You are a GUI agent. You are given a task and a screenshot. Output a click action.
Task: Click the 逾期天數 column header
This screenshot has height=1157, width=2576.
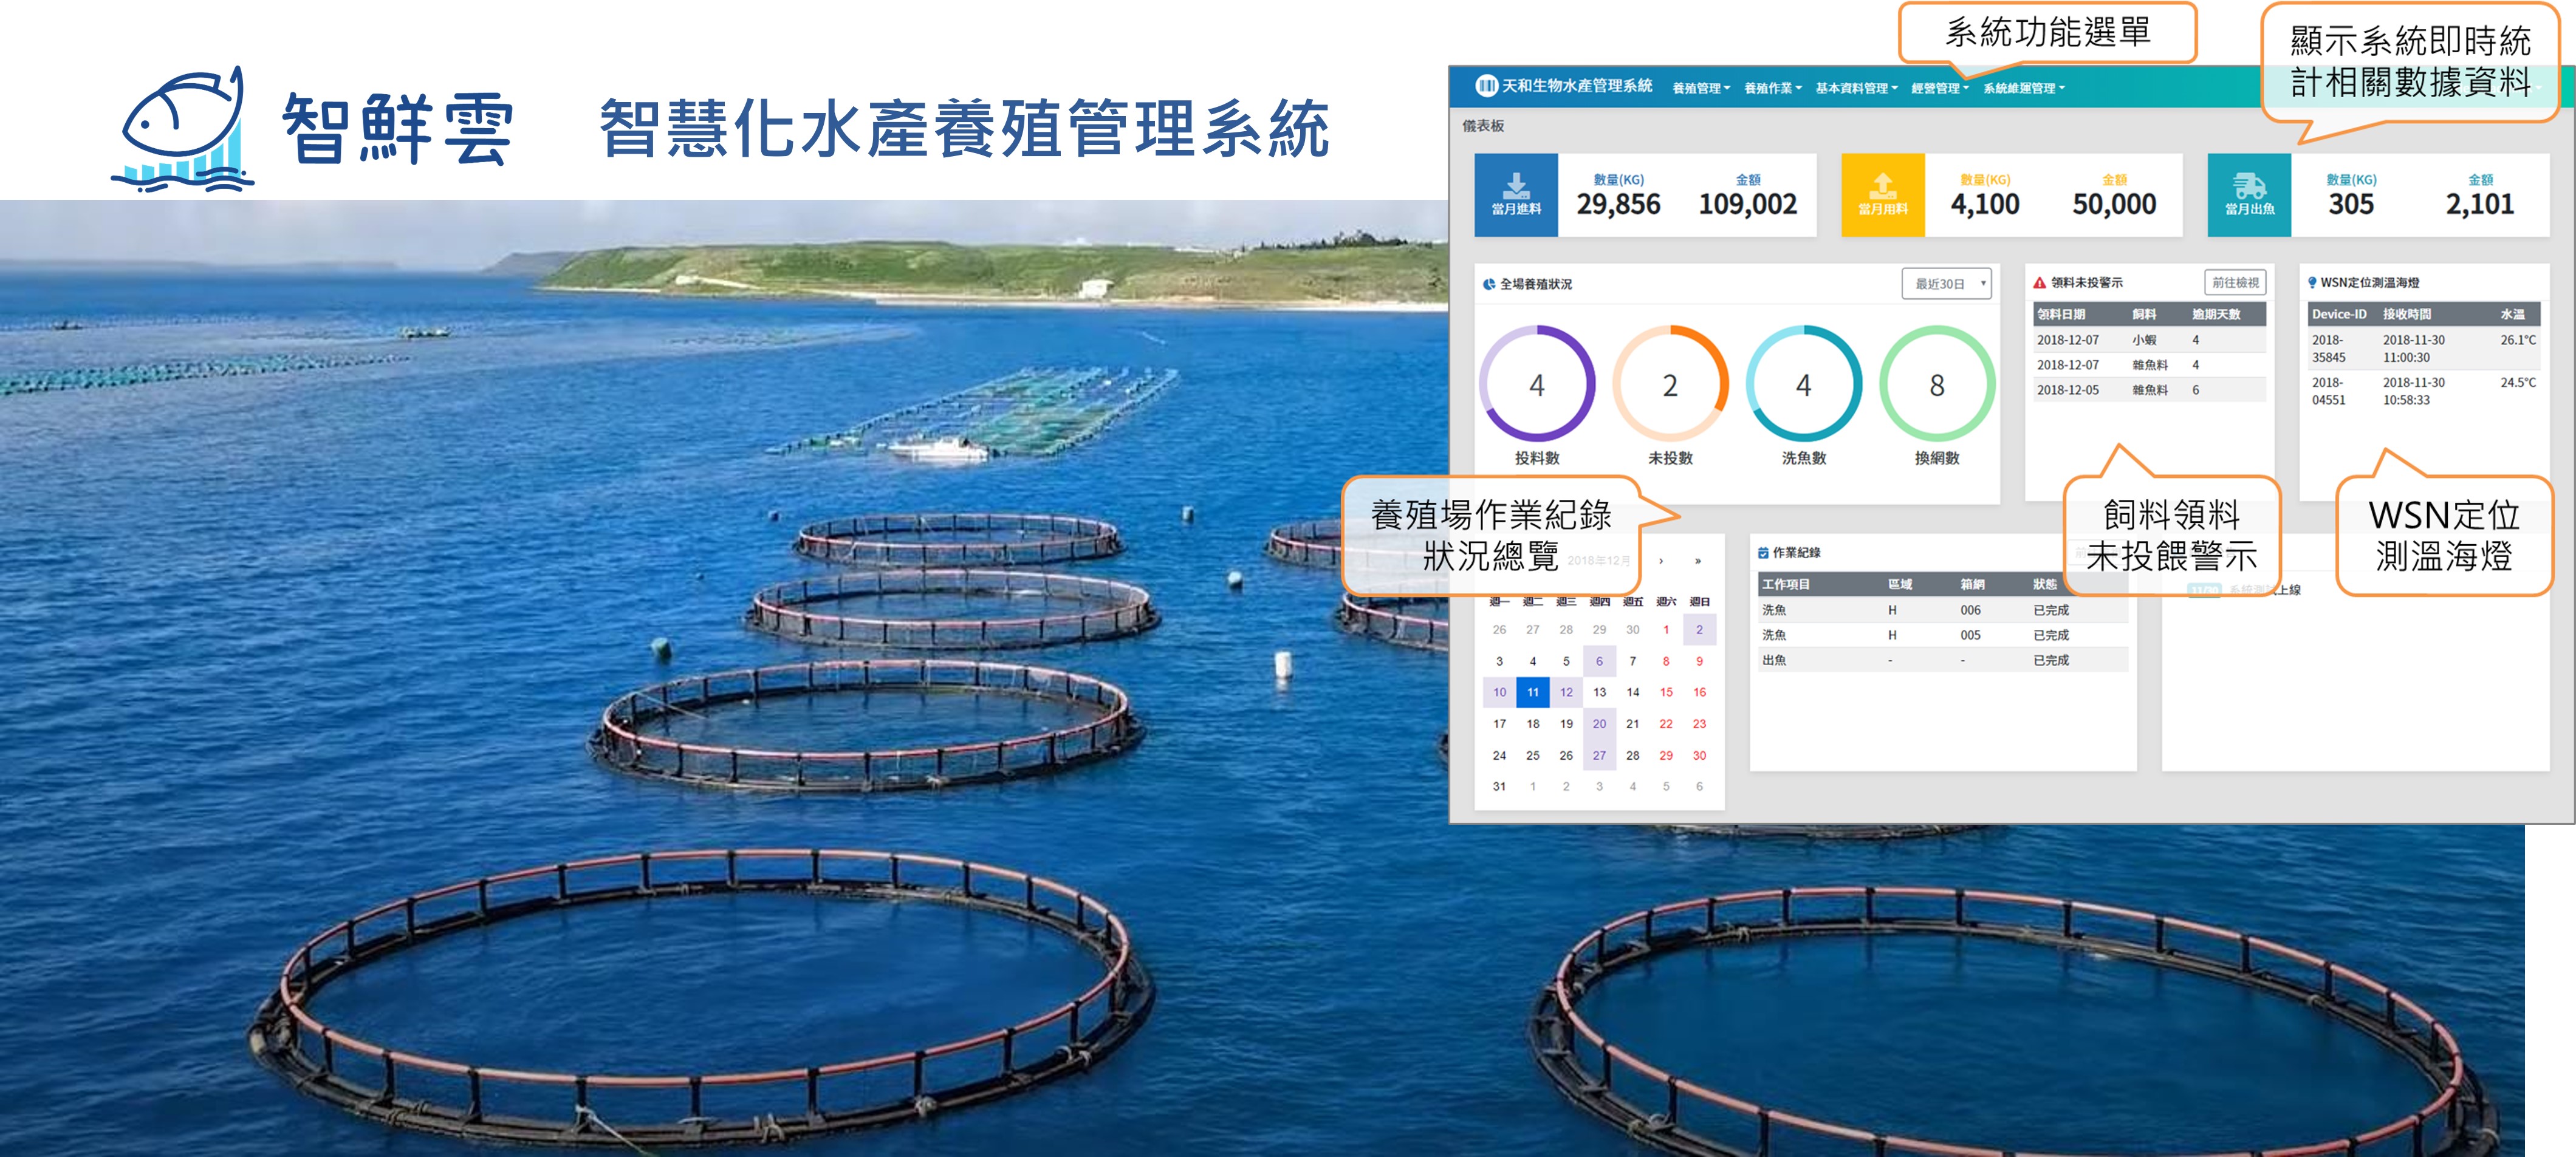pos(2216,314)
